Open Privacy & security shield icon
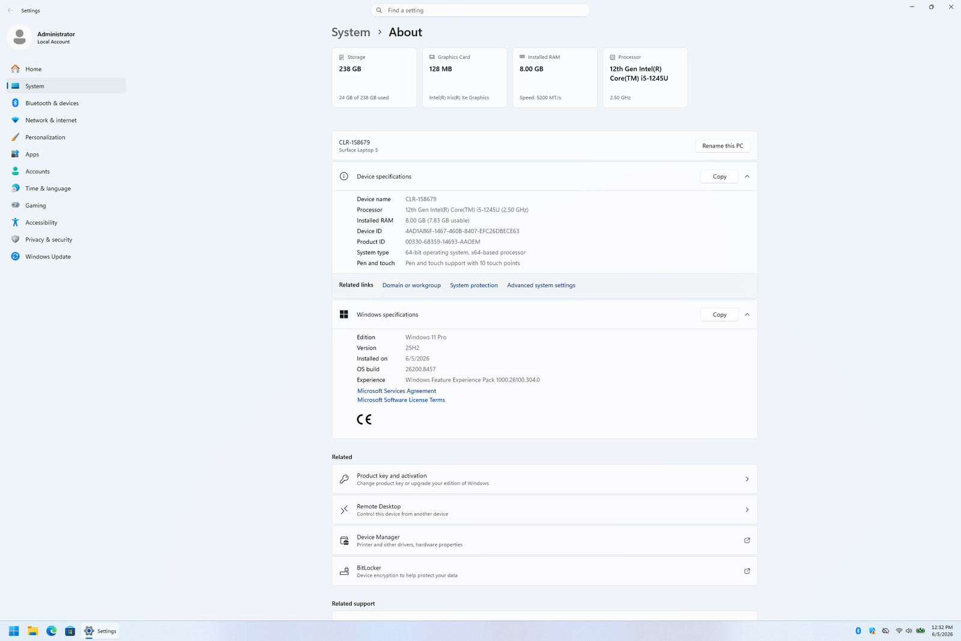The image size is (961, 641). 15,239
